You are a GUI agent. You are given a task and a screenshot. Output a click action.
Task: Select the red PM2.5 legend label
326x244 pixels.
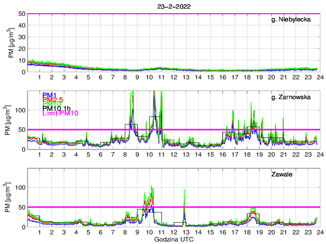[x=53, y=102]
